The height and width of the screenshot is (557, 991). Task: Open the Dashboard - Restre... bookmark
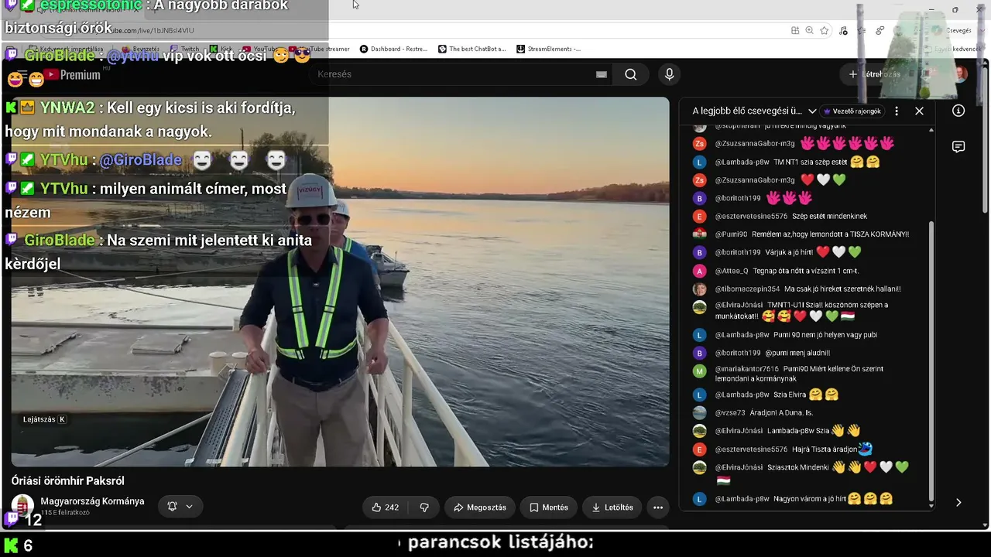(x=393, y=49)
